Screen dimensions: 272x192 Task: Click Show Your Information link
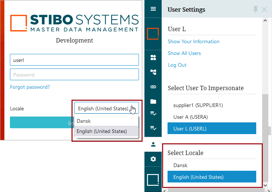point(194,42)
